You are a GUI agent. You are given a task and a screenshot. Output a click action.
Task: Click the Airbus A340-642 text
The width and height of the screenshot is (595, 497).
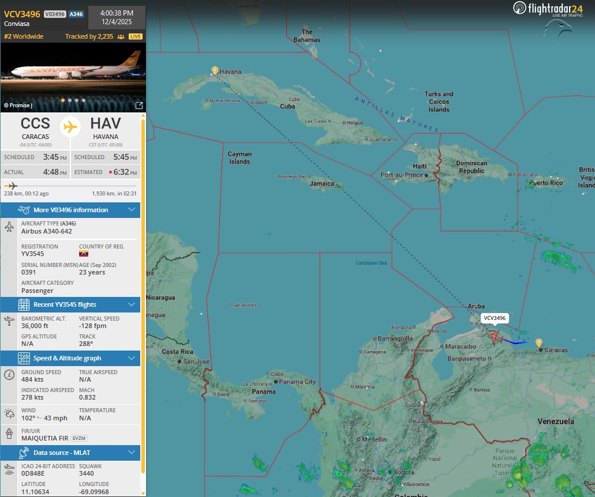tap(47, 231)
